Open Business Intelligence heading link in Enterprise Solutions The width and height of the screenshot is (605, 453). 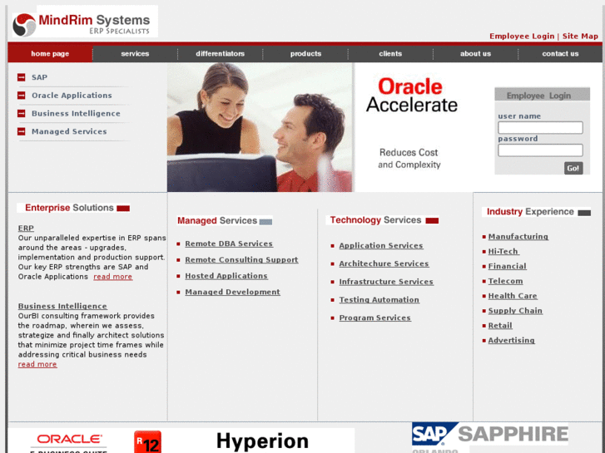(x=62, y=306)
